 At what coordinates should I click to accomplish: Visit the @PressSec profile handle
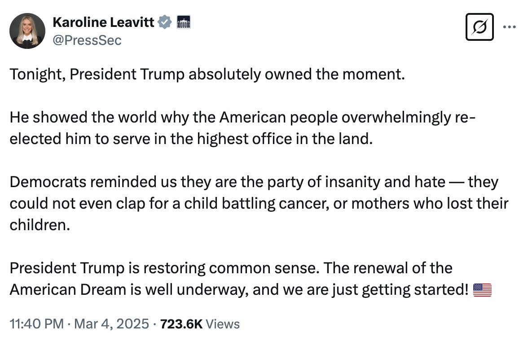86,40
